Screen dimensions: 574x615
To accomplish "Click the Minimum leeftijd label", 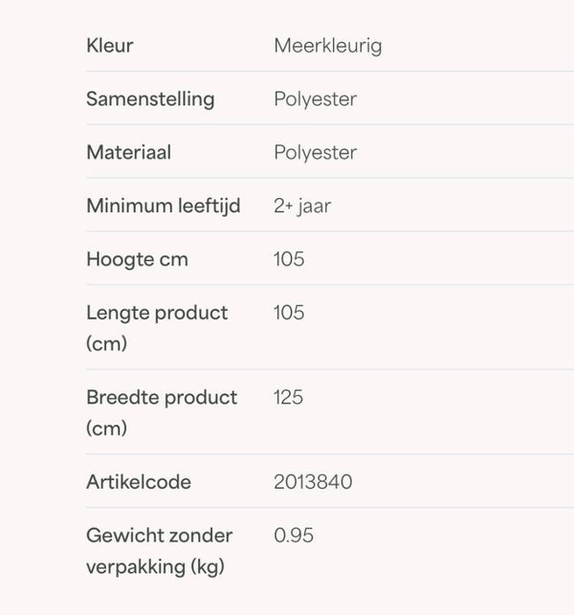I will click(x=164, y=207).
